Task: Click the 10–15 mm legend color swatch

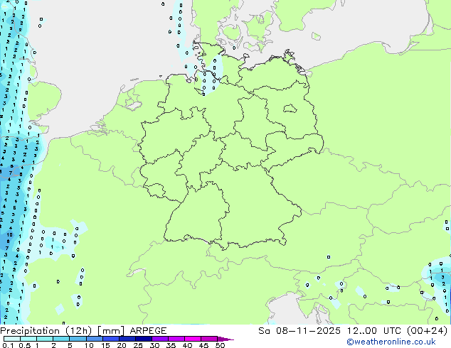Action: click(x=95, y=339)
